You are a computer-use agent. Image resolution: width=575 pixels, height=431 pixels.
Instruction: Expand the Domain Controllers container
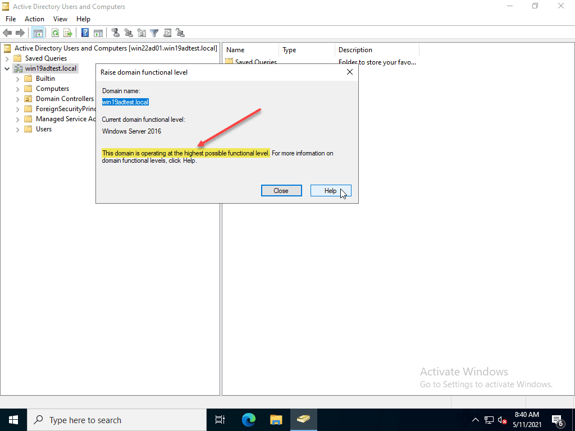[17, 98]
